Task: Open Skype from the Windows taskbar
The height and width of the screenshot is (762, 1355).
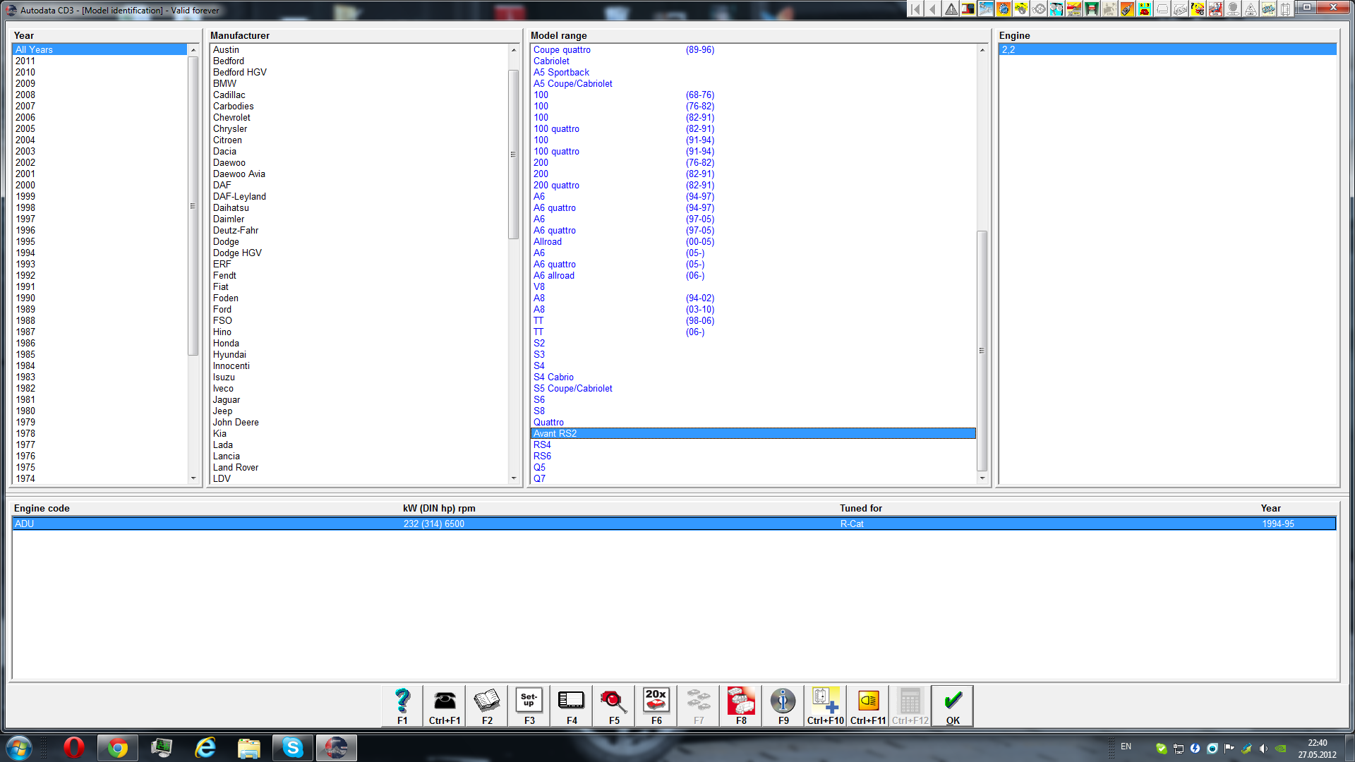Action: point(292,747)
